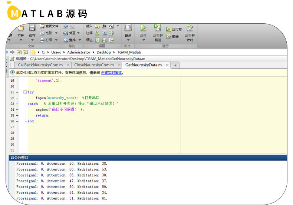The image size is (293, 205).
Task: Click the insert section icon next to 插入
Action: 97,26
